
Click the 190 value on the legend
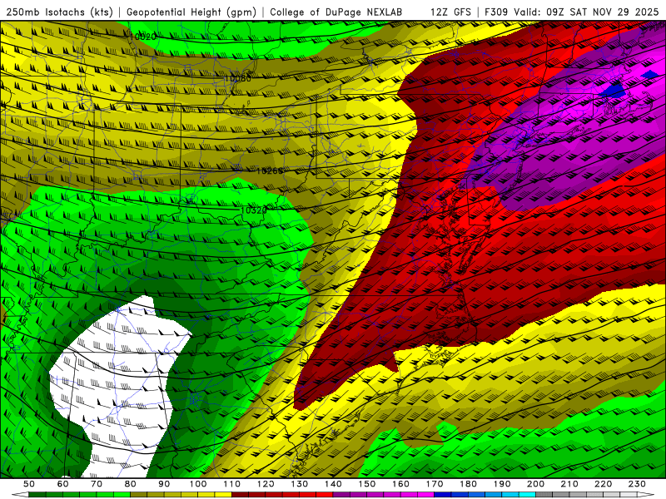502,484
